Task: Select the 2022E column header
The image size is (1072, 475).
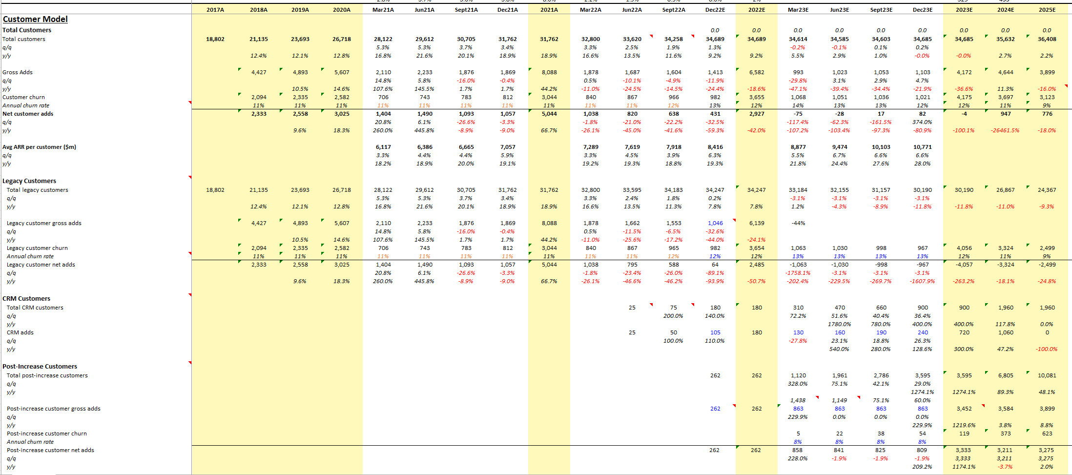Action: coord(757,10)
